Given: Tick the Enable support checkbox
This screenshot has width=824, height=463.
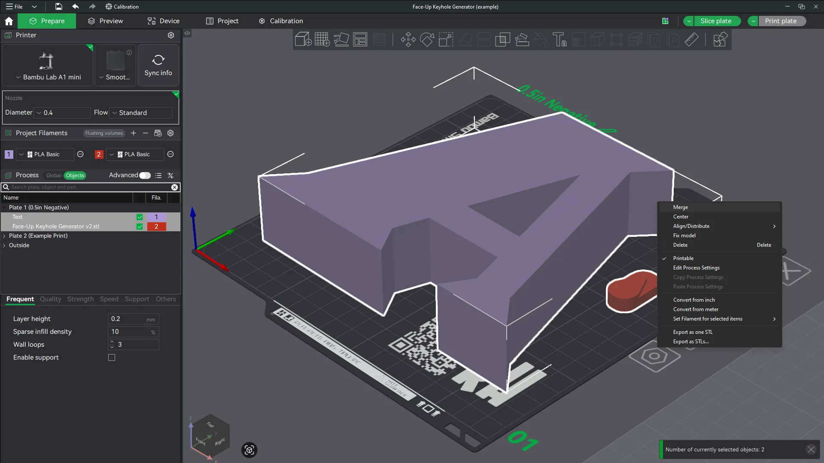Looking at the screenshot, I should click(112, 357).
